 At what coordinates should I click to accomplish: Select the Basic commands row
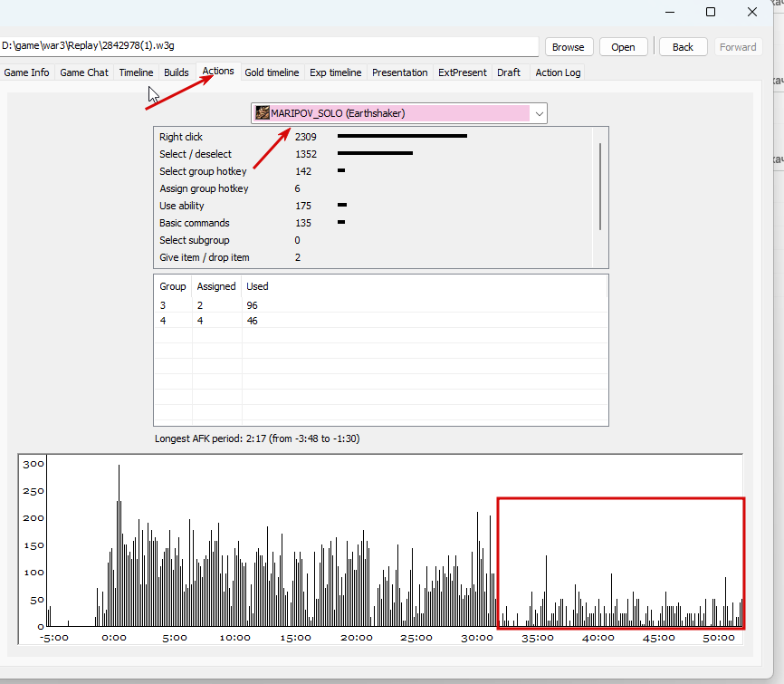click(373, 223)
